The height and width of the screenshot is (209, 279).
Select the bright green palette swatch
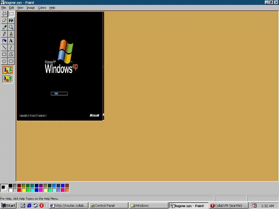tap(28, 190)
